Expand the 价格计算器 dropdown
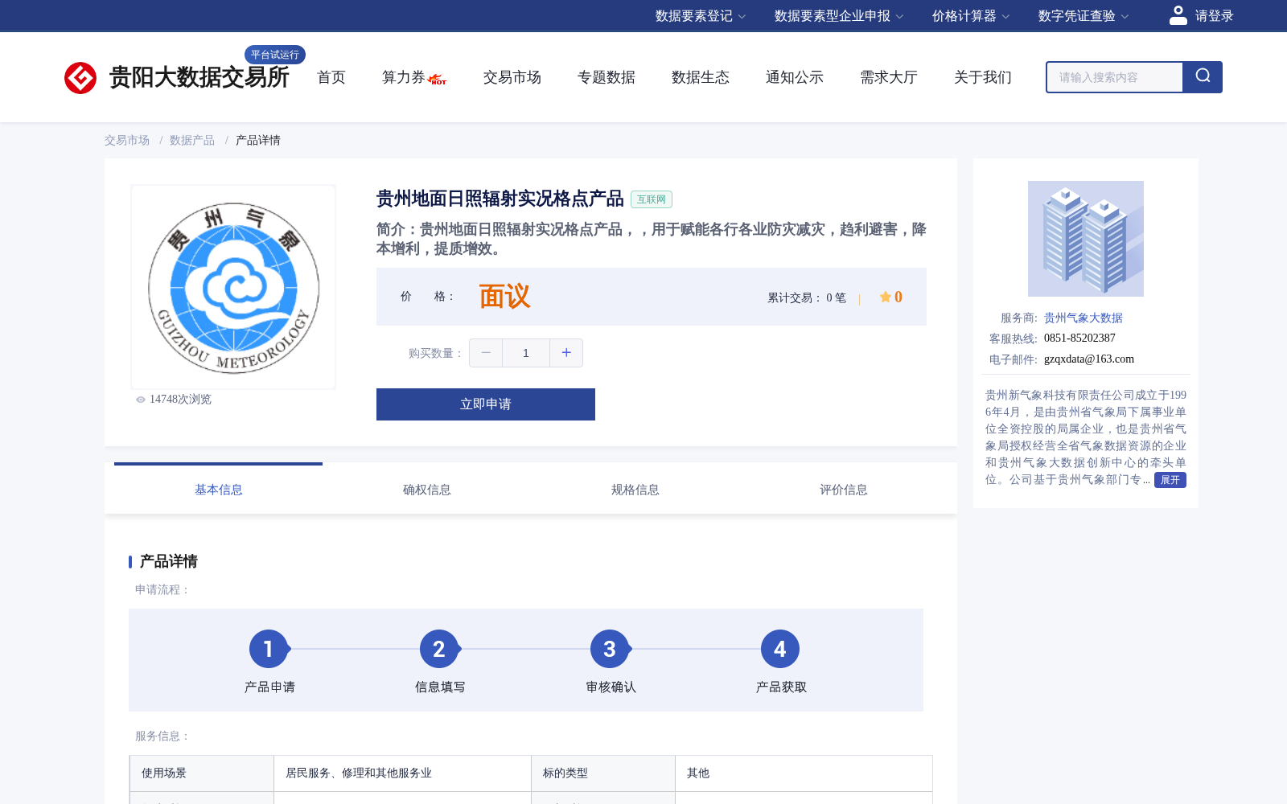The width and height of the screenshot is (1287, 804). (x=971, y=16)
